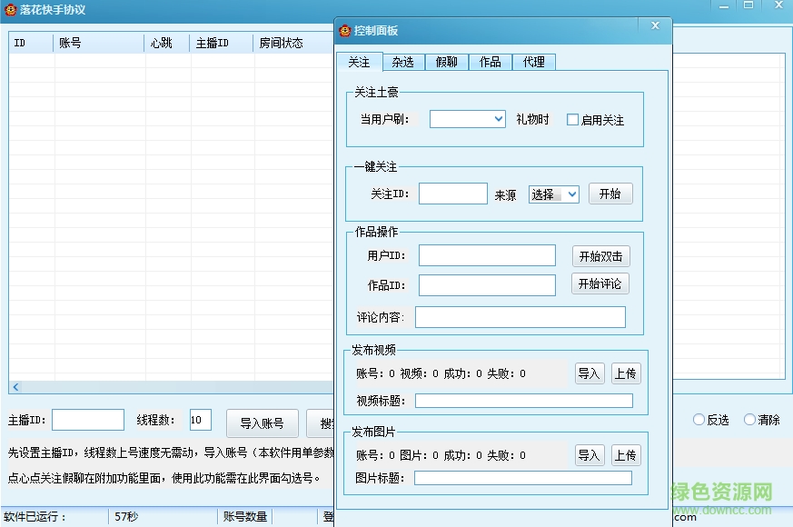Enable the 启用关注 checkbox
Viewport: 793px width, 527px height.
(572, 118)
